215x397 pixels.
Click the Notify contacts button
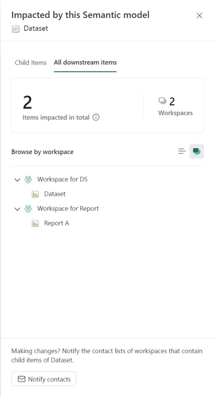click(44, 379)
